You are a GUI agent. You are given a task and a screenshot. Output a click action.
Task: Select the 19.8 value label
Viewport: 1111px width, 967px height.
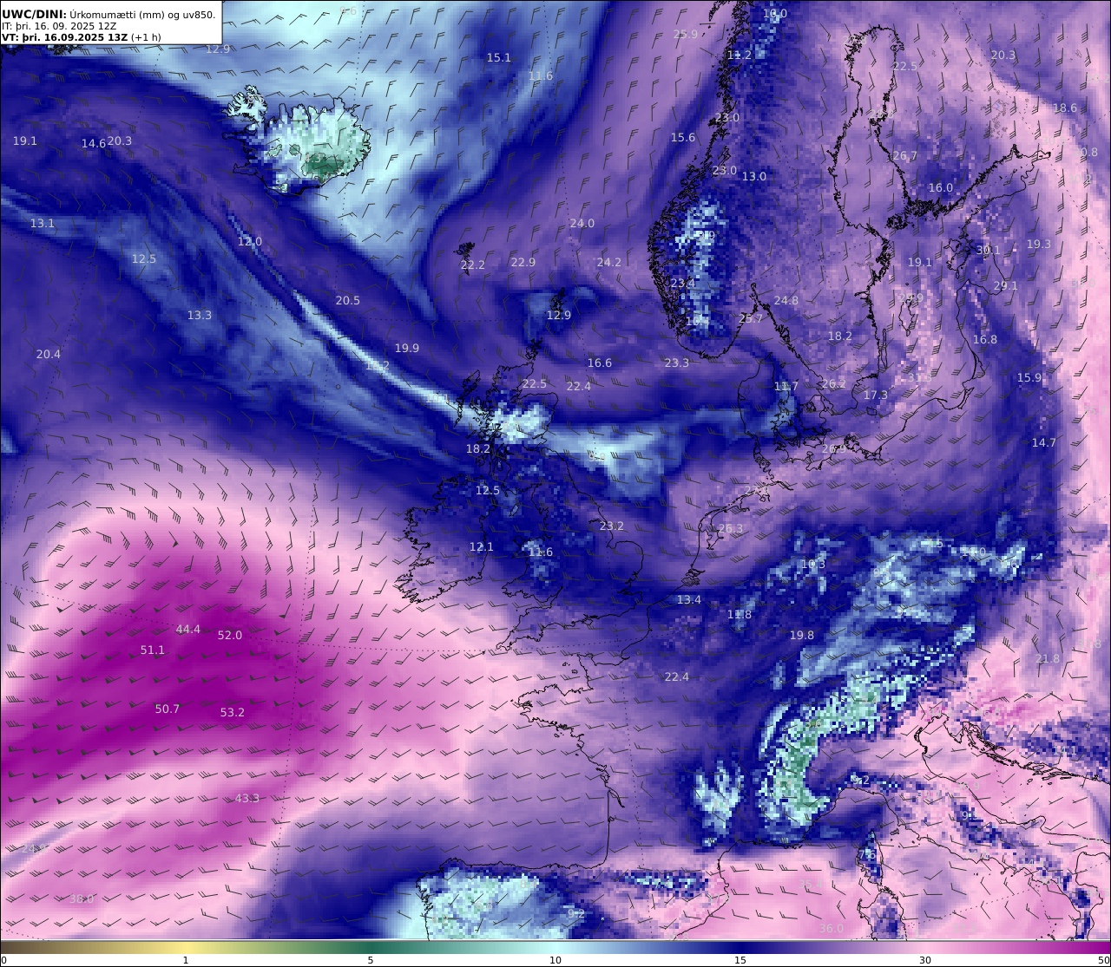coord(801,635)
